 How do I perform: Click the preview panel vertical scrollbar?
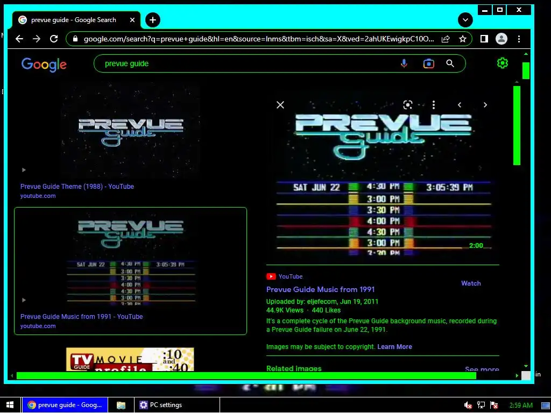pos(517,125)
